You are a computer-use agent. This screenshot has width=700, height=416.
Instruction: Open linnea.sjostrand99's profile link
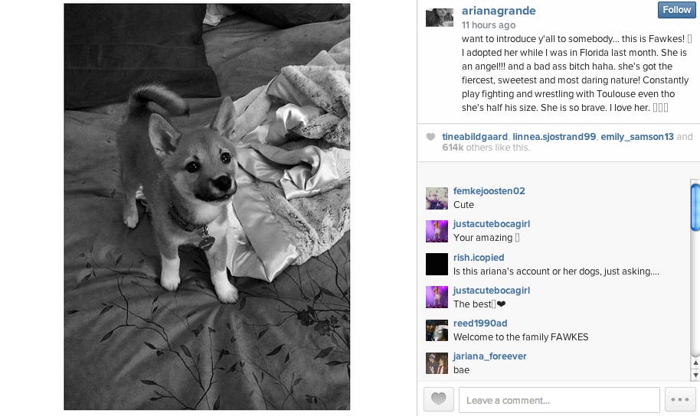click(554, 137)
